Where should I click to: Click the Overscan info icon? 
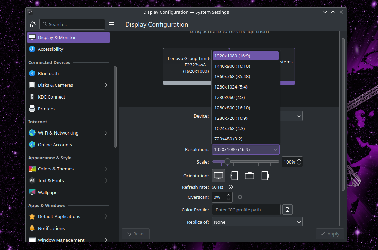240,197
